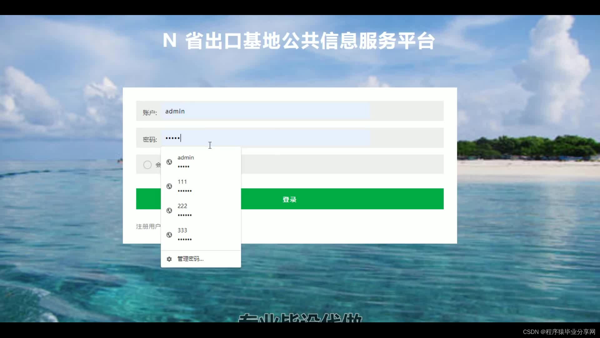Click the globe icon beside admin suggestion
The width and height of the screenshot is (600, 338).
point(169,162)
